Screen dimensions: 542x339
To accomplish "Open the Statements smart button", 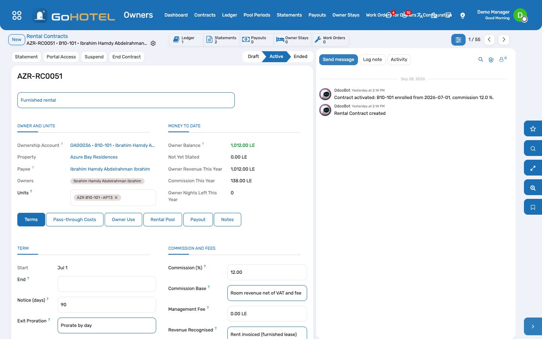I will click(222, 40).
